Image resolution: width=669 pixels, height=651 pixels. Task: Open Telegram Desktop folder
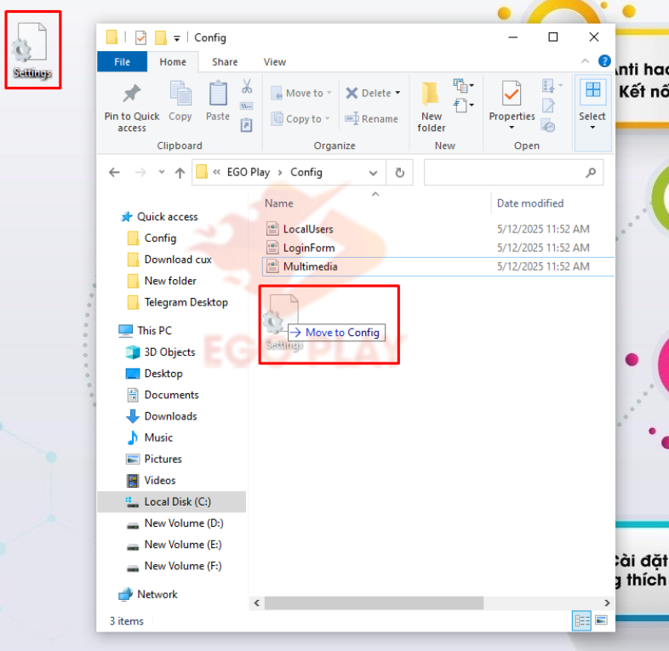pyautogui.click(x=186, y=302)
